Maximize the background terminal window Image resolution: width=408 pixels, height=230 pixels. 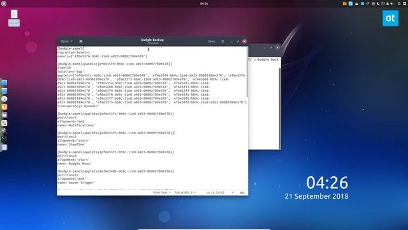271,47
